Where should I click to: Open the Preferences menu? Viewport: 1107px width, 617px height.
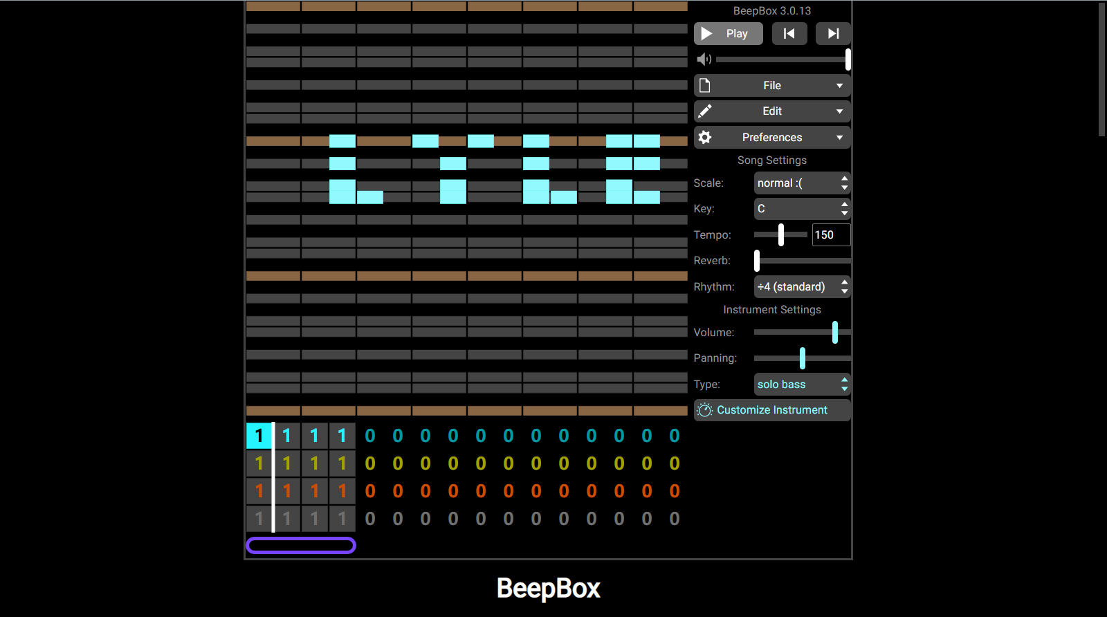pos(772,137)
